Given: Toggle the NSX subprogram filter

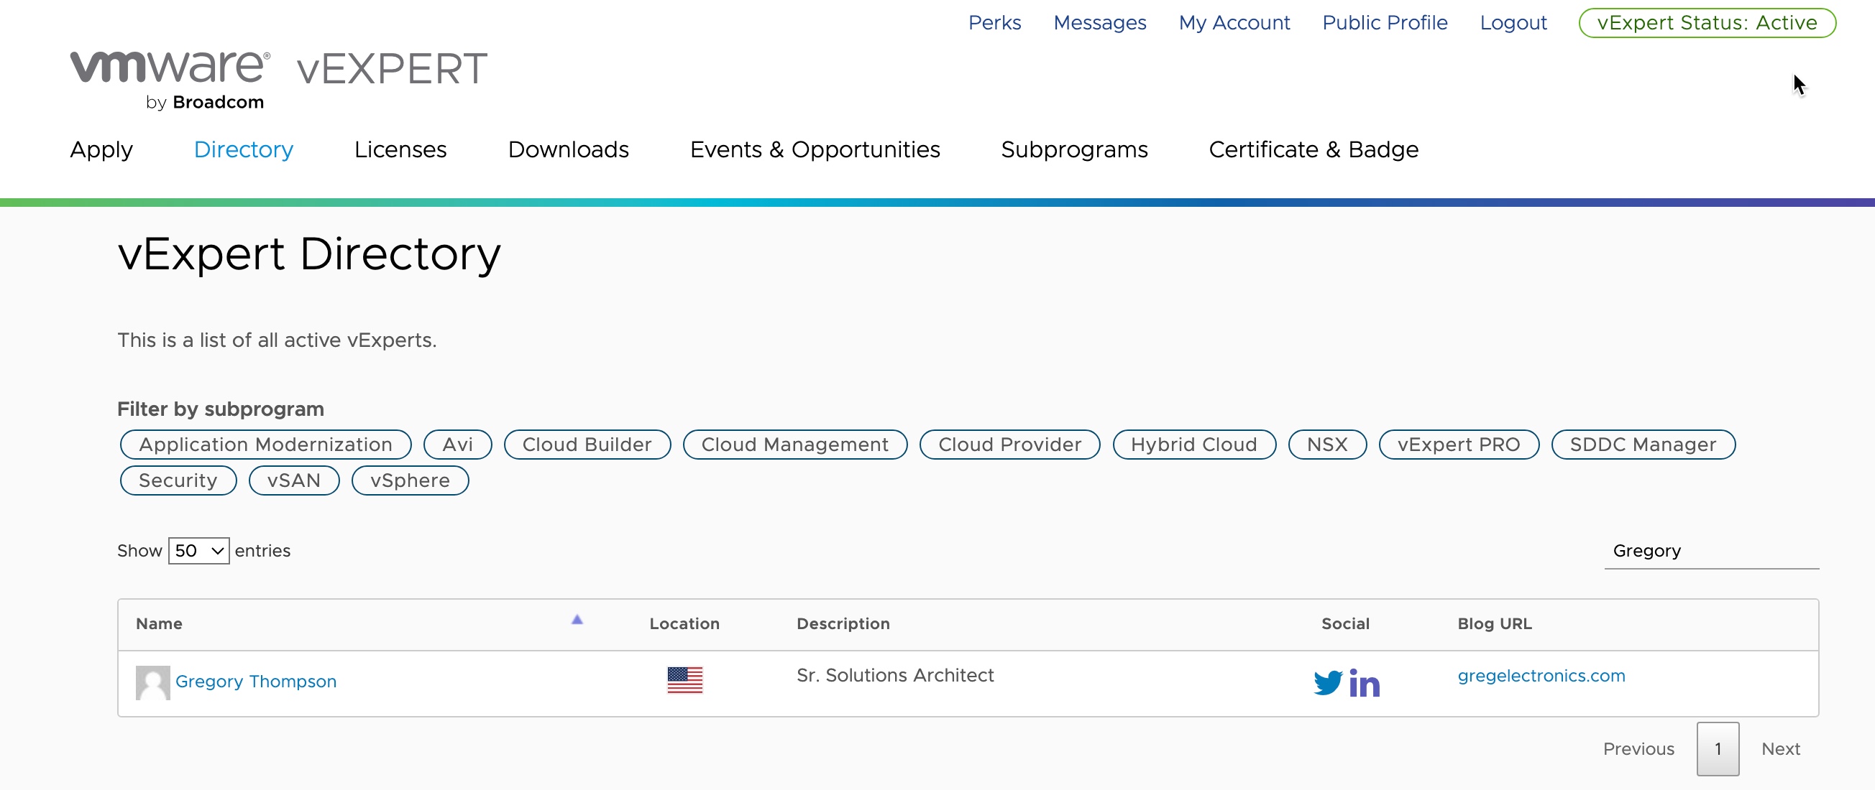Looking at the screenshot, I should tap(1327, 445).
